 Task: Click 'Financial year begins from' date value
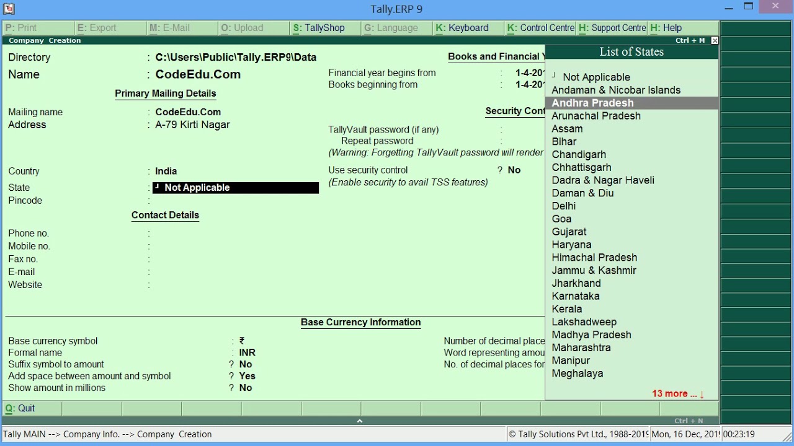tap(530, 73)
